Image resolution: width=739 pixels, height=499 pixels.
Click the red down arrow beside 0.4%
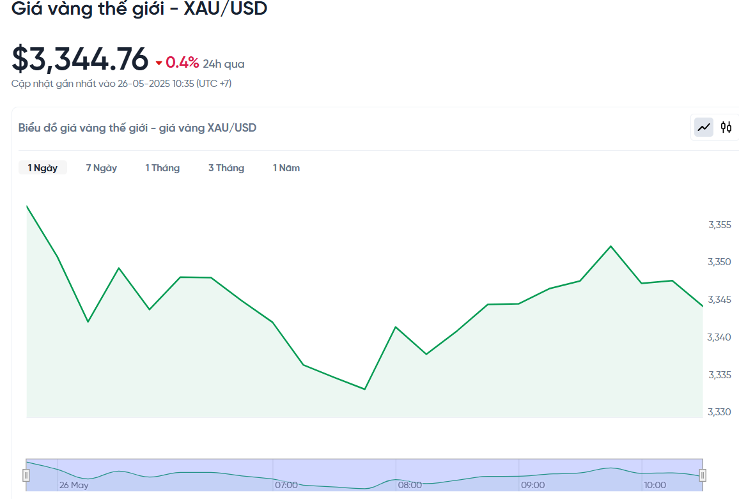point(159,63)
